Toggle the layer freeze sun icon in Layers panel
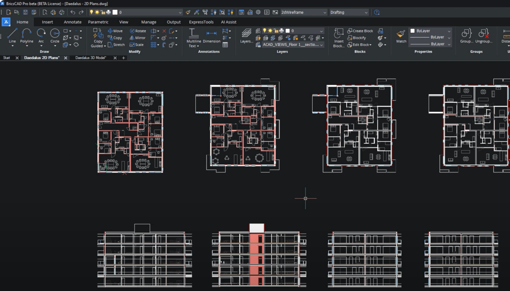Screen dimensions: 510x291 coord(270,31)
